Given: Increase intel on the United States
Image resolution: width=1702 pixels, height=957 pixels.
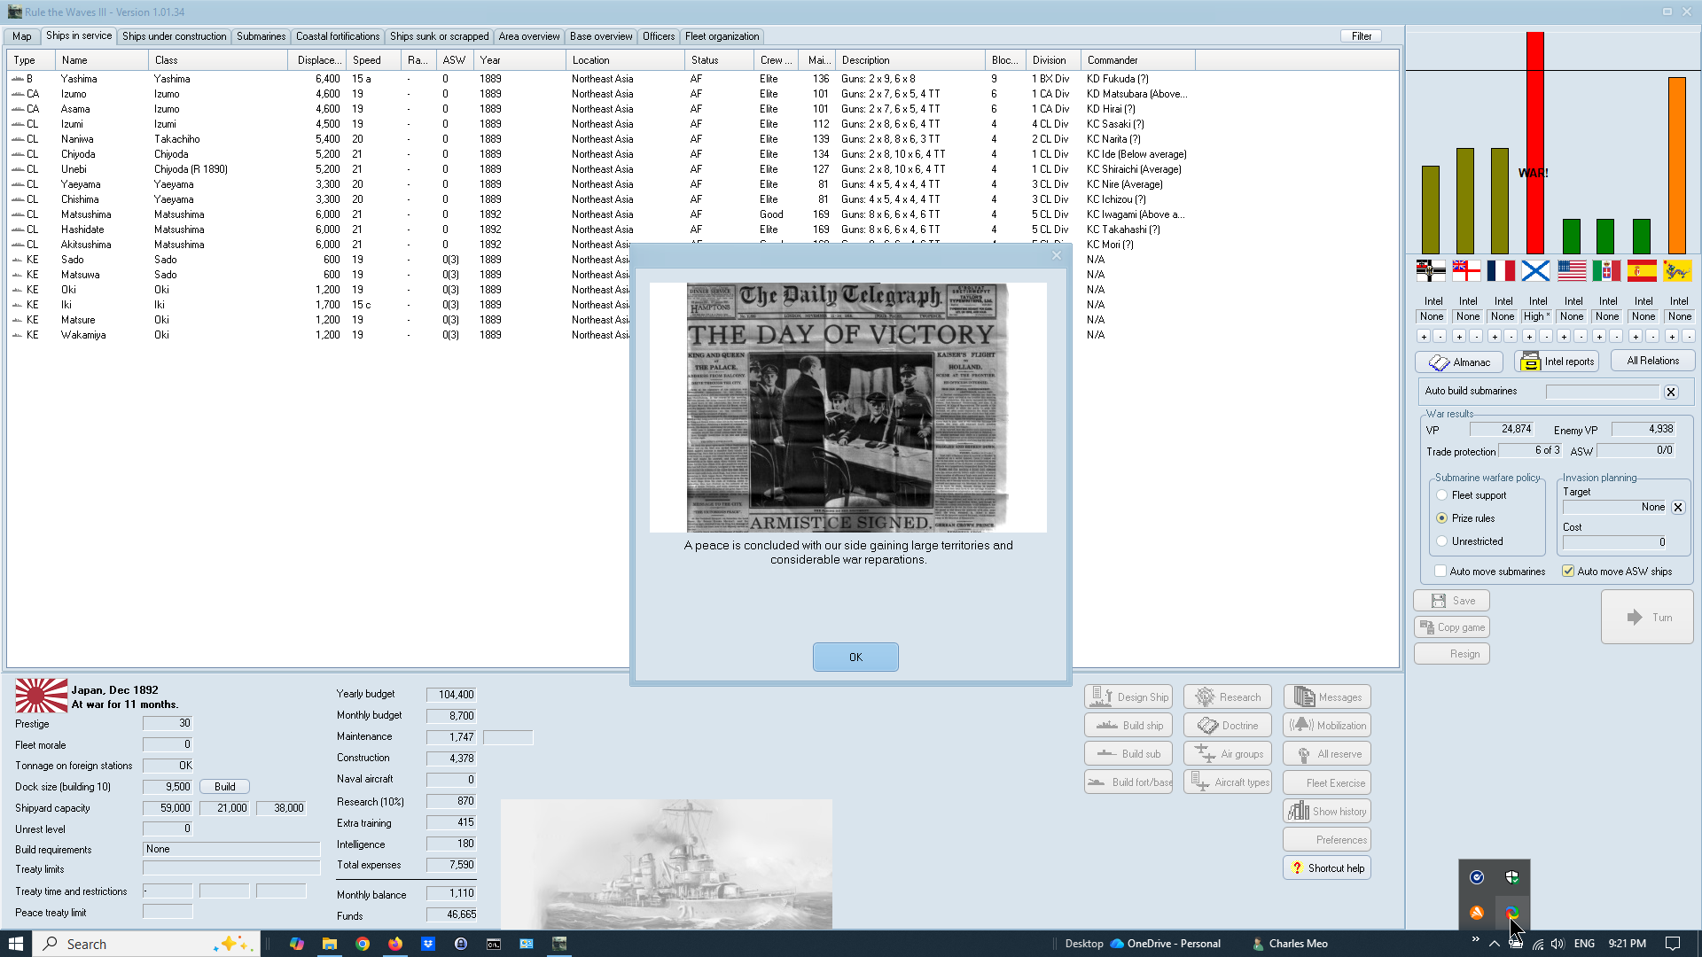Looking at the screenshot, I should pos(1565,337).
